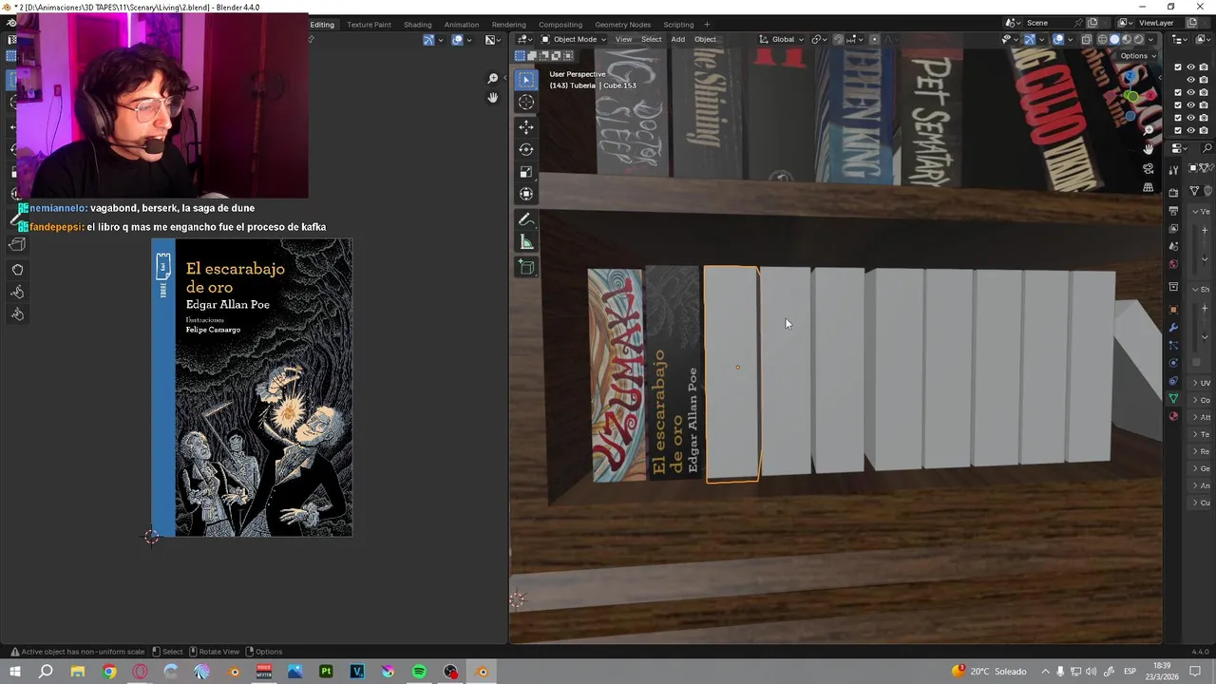Viewport: 1216px width, 684px height.
Task: Open the viewport Add menu
Action: point(677,39)
